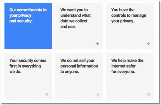
Task: Click the arrow on the privacy controls card
Action: tap(148, 44)
